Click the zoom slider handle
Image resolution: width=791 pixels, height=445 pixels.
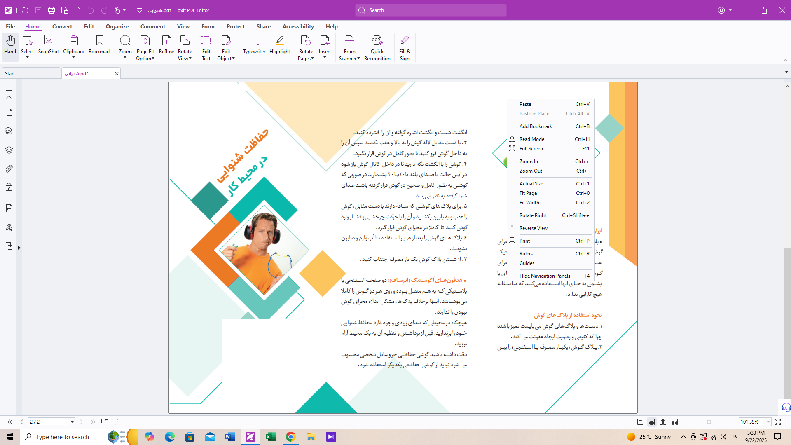coord(709,422)
